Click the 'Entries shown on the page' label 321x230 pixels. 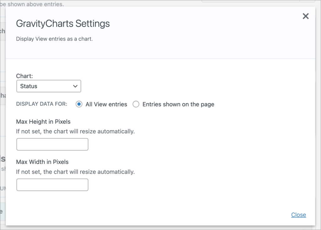pos(178,104)
